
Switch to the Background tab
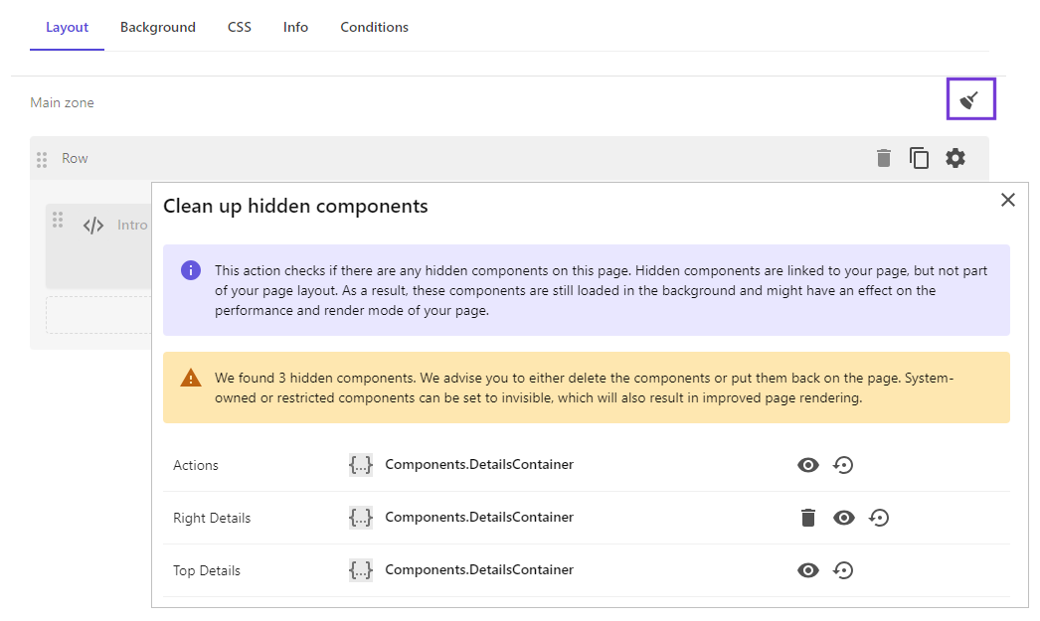(x=157, y=27)
